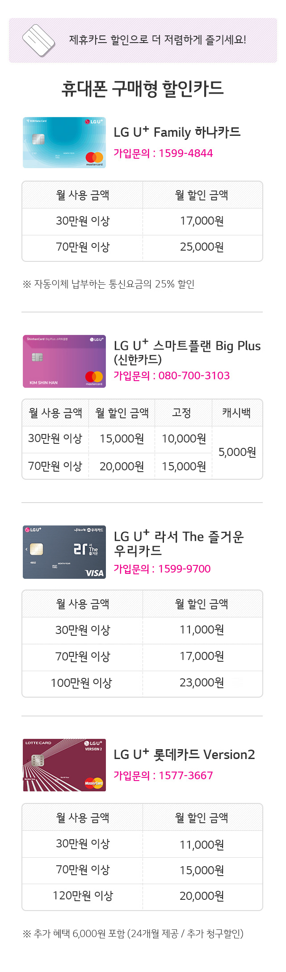
Task: Click the Mastercard logo on Hana card
Action: click(94, 158)
